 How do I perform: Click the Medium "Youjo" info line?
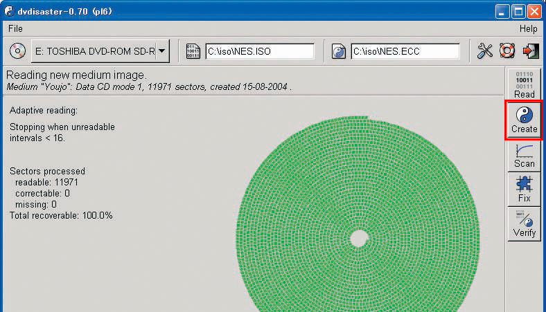[149, 87]
